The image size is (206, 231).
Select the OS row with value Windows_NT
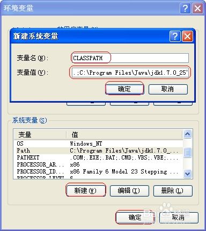point(98,143)
